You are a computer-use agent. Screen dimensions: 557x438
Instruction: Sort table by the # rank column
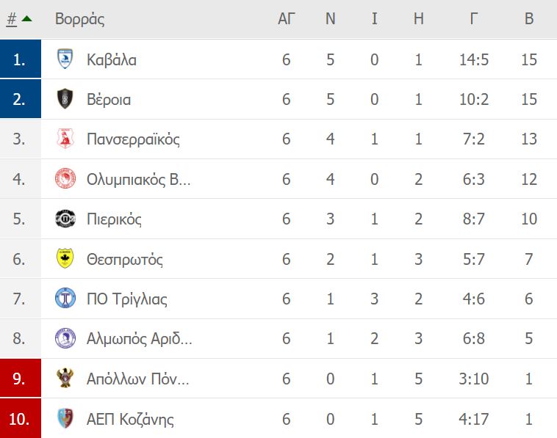tap(11, 19)
